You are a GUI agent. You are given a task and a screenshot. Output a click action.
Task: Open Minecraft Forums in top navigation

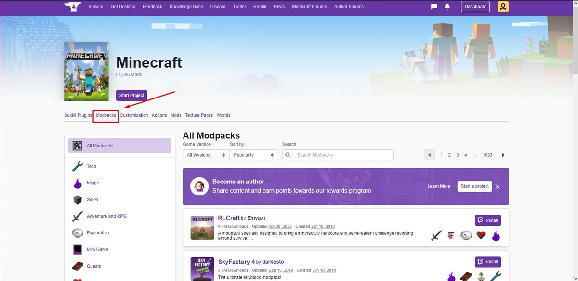pyautogui.click(x=309, y=7)
